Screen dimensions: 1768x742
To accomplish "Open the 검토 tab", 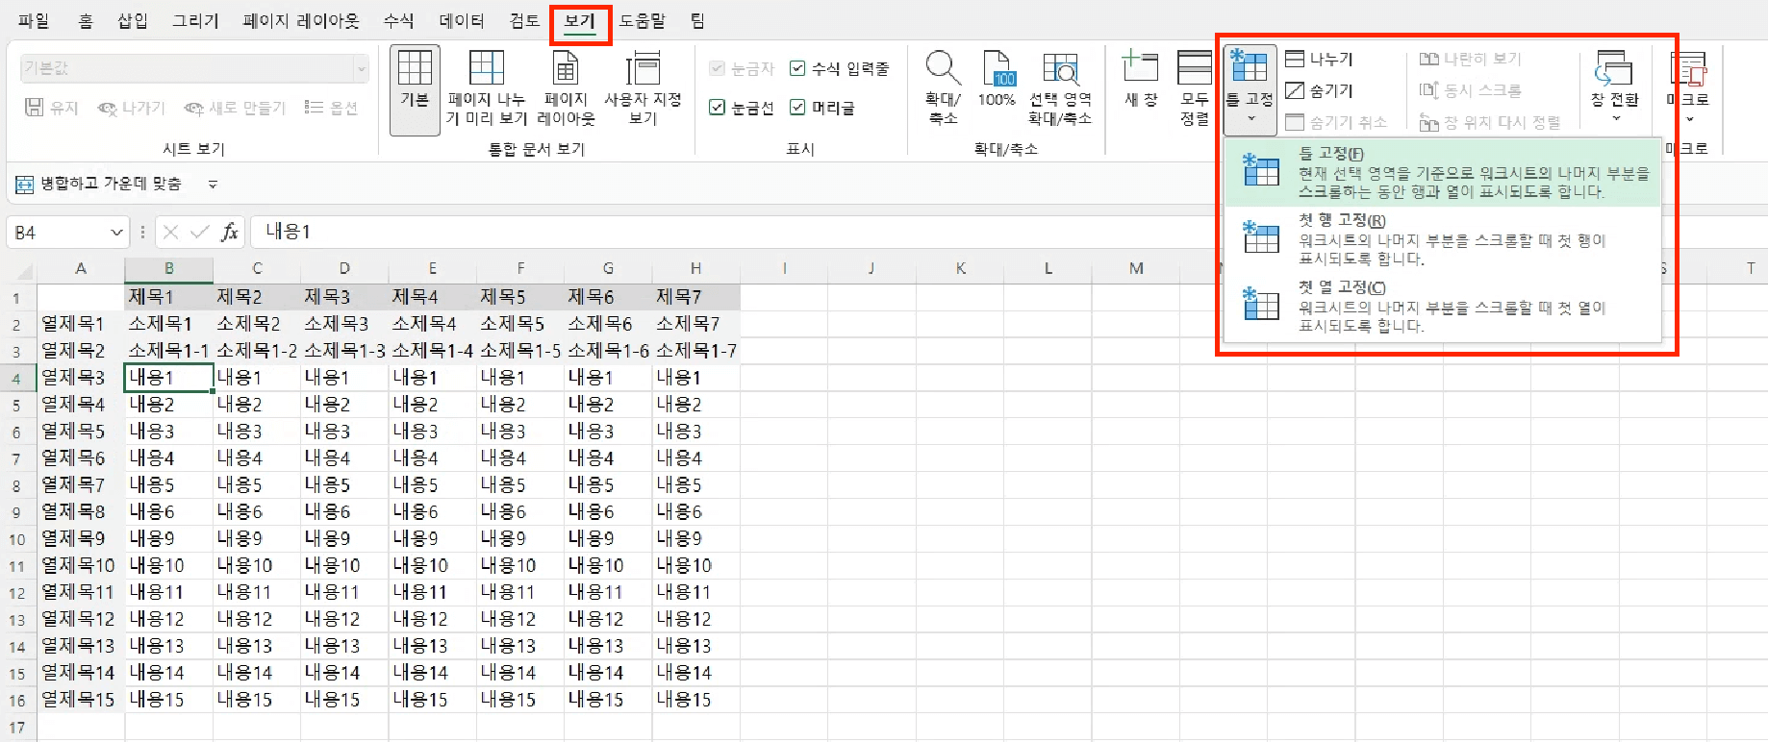I will point(524,21).
